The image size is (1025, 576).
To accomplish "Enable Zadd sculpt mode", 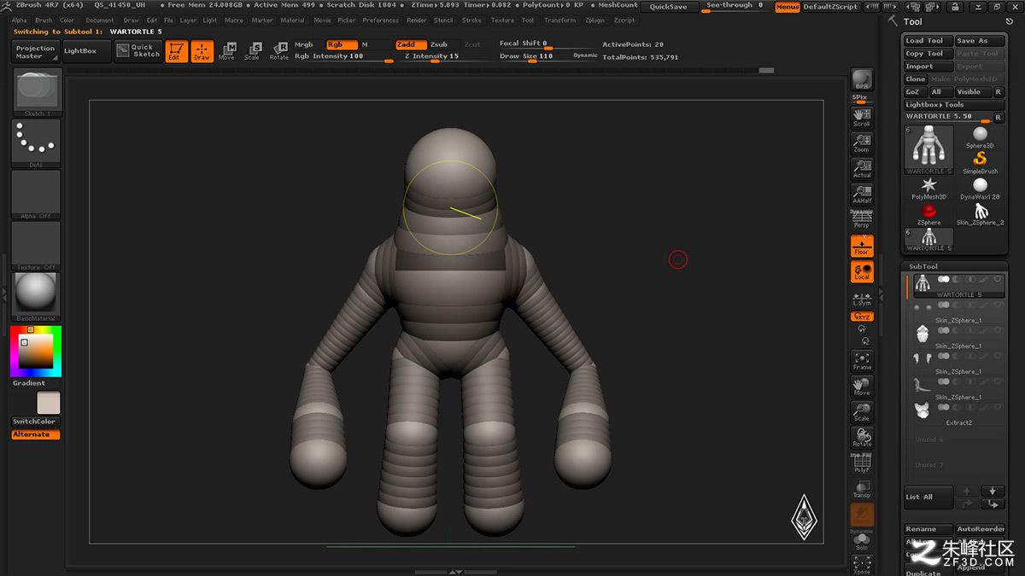I will pos(411,44).
